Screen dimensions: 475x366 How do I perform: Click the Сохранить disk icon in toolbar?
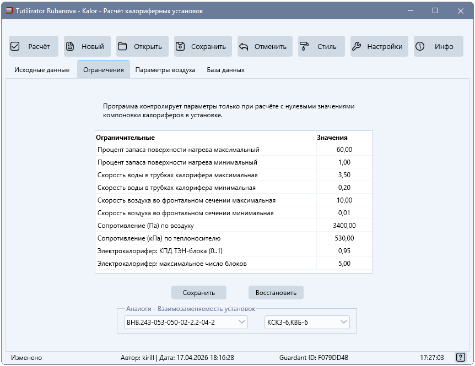point(180,46)
